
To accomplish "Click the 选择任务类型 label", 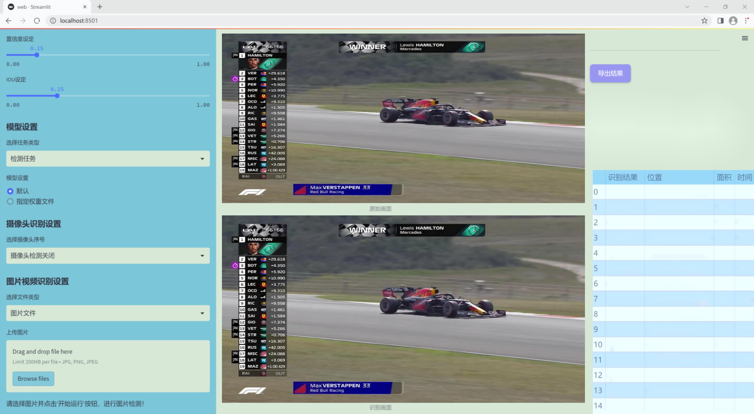I will pyautogui.click(x=23, y=142).
